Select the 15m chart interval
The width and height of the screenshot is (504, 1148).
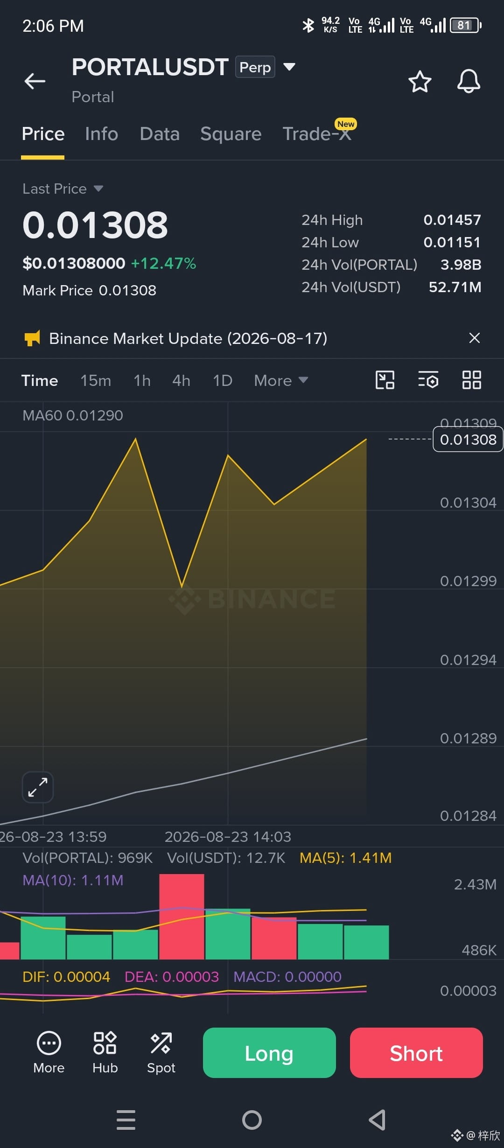pyautogui.click(x=96, y=380)
